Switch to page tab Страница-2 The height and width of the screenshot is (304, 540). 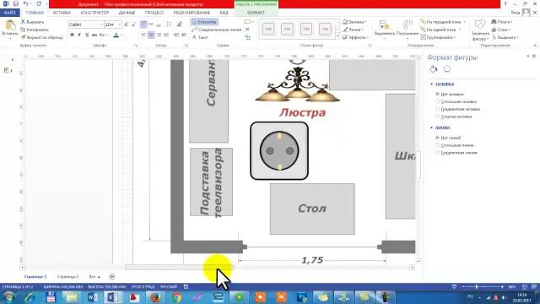pos(67,277)
